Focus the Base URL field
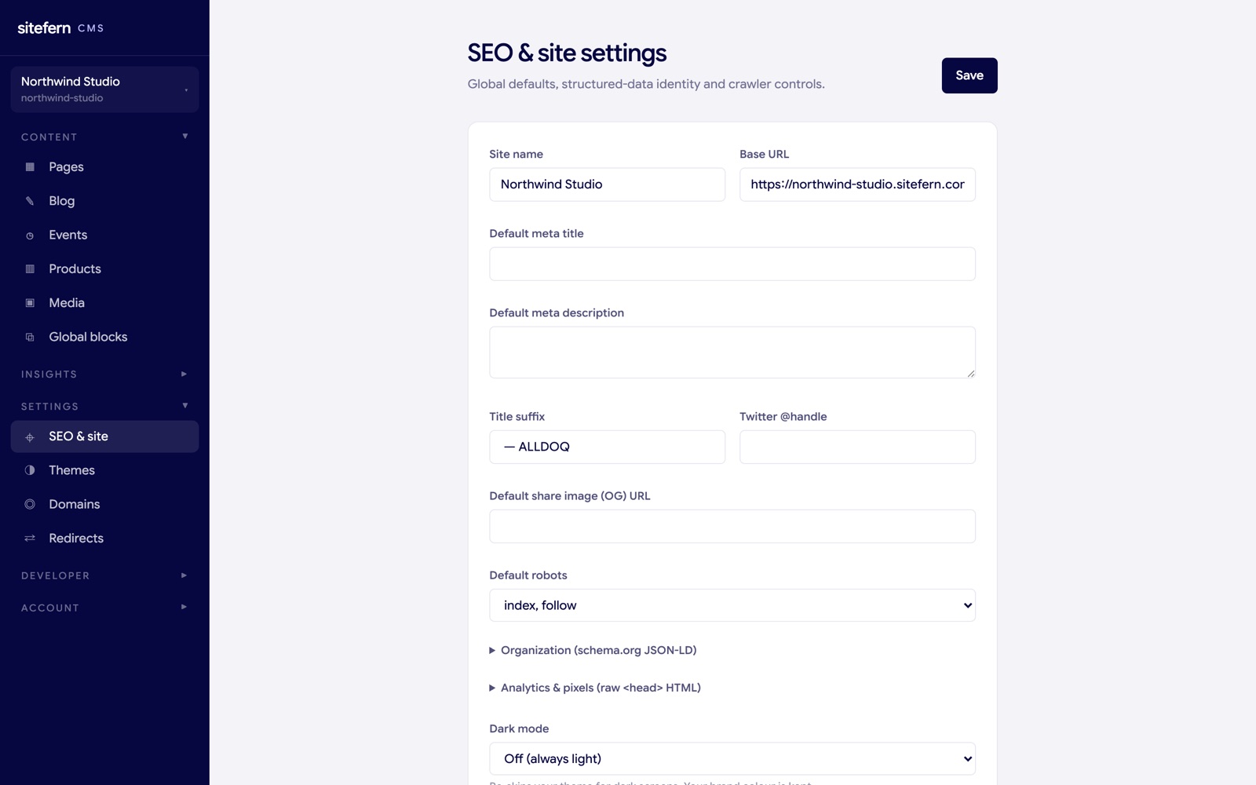Image resolution: width=1256 pixels, height=785 pixels. [x=857, y=184]
